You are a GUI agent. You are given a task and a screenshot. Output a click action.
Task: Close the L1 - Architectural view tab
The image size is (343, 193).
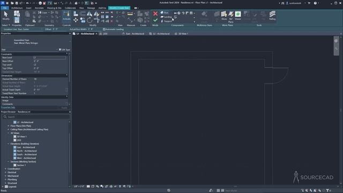coord(96,34)
